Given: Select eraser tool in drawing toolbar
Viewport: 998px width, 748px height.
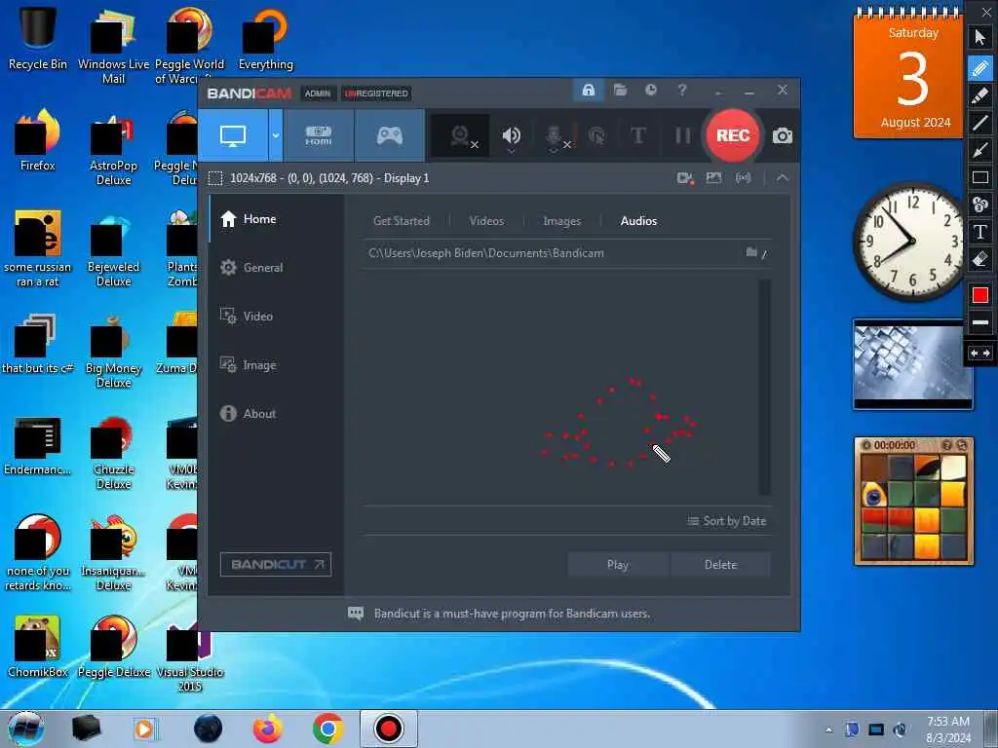Looking at the screenshot, I should [980, 259].
